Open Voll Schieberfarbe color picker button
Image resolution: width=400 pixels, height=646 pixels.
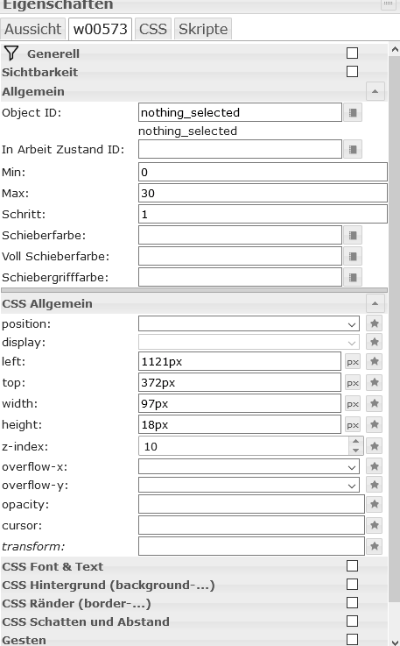(353, 256)
